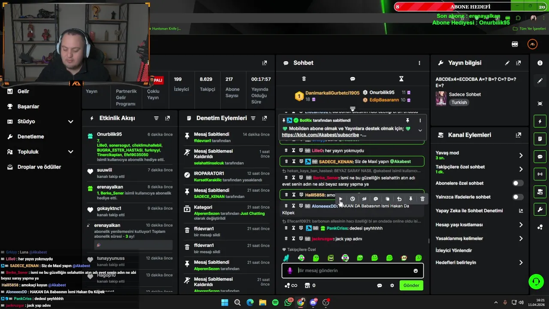Viewport: 549px width, 309px height.
Task: Expand Takipçilere özel sohbet arrow
Action: tap(521, 169)
